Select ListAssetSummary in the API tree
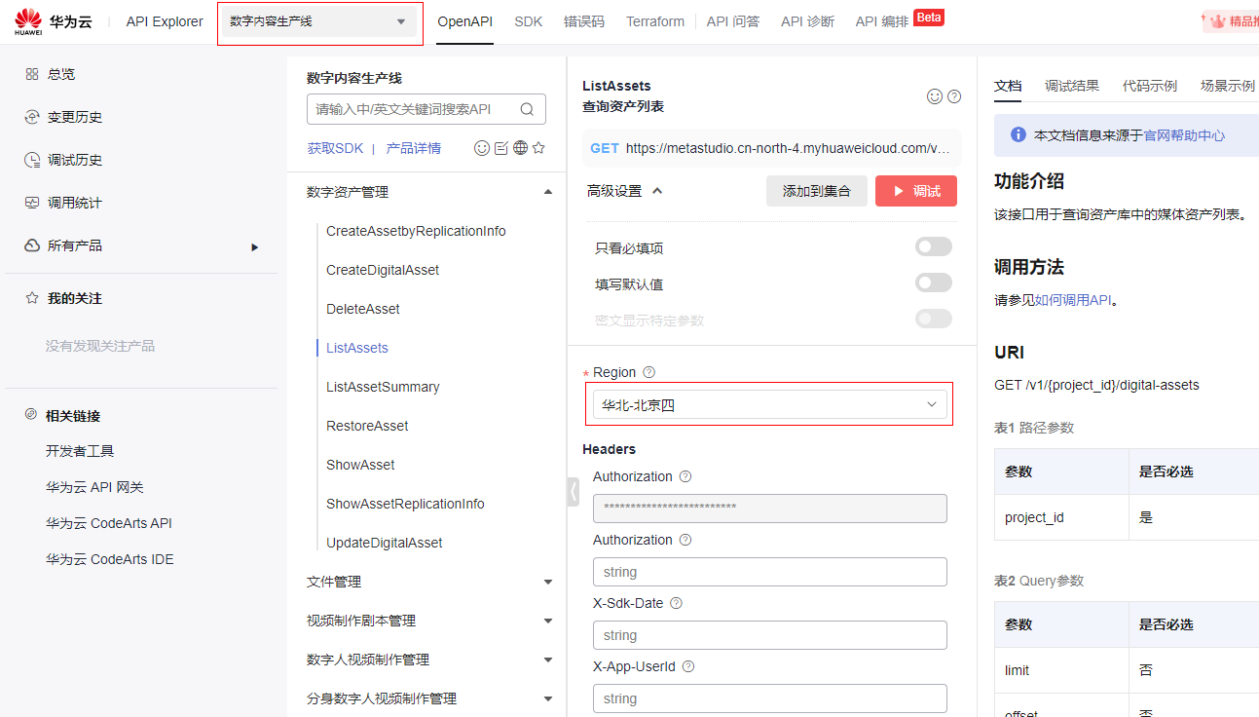The width and height of the screenshot is (1259, 717). tap(383, 387)
